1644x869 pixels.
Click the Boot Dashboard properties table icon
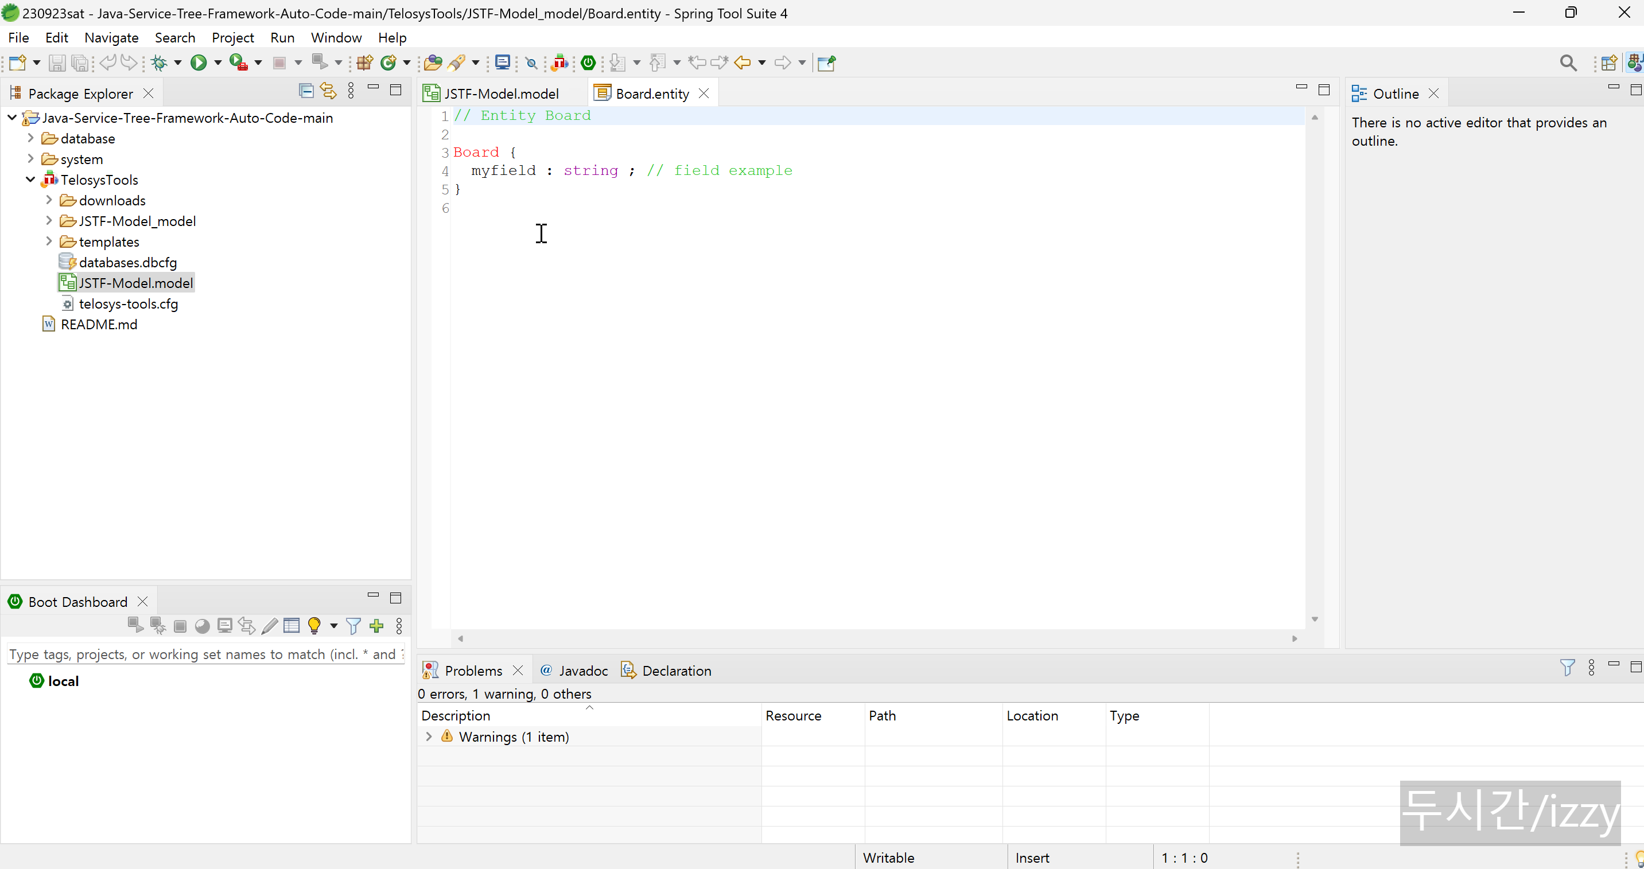pos(292,626)
